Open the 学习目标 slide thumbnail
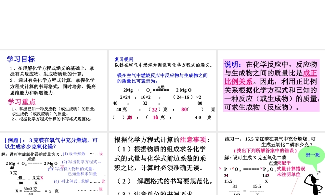This screenshot has height=195, width=325. click(54, 90)
